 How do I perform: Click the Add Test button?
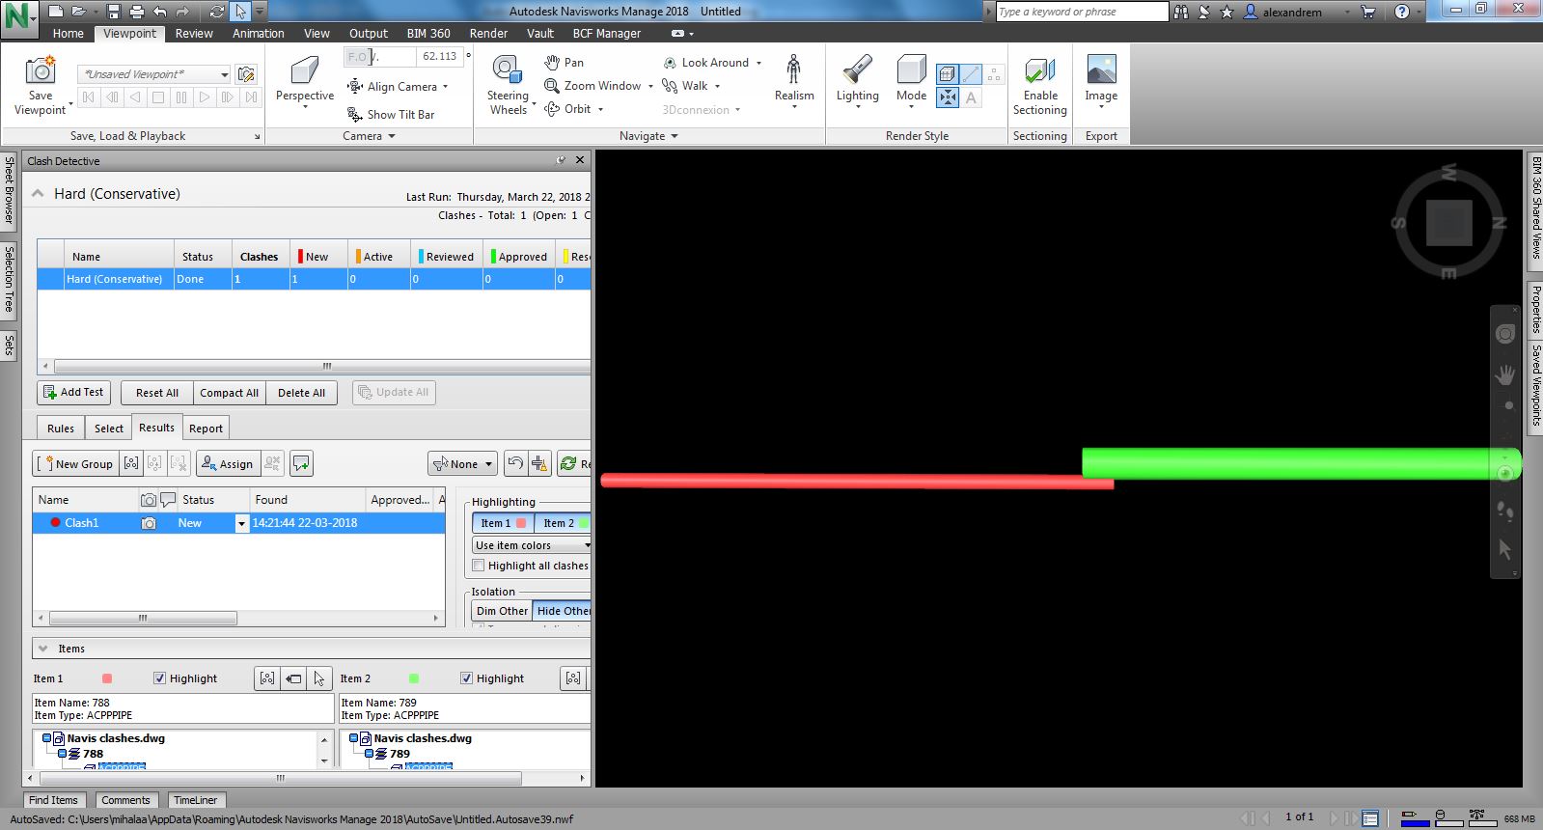tap(74, 393)
